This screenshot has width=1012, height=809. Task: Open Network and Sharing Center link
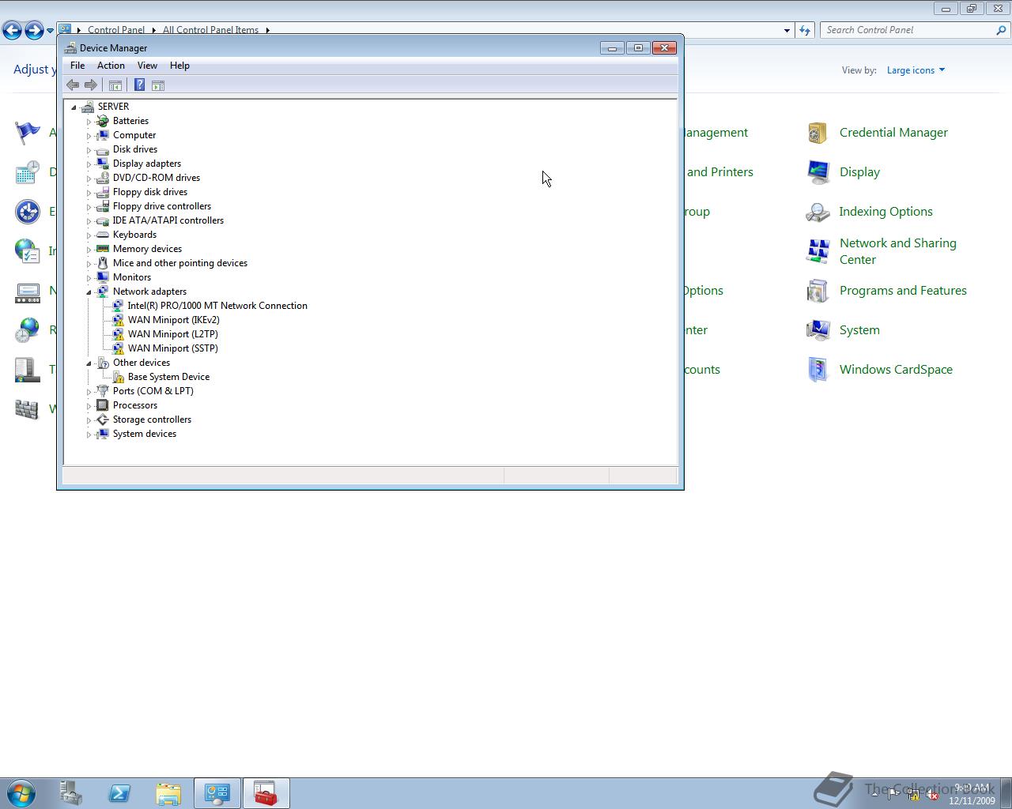pyautogui.click(x=898, y=251)
